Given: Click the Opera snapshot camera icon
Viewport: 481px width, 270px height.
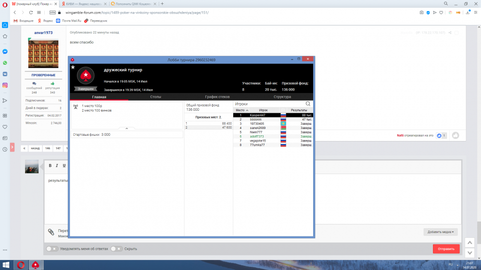Looking at the screenshot, I should pyautogui.click(x=421, y=12).
